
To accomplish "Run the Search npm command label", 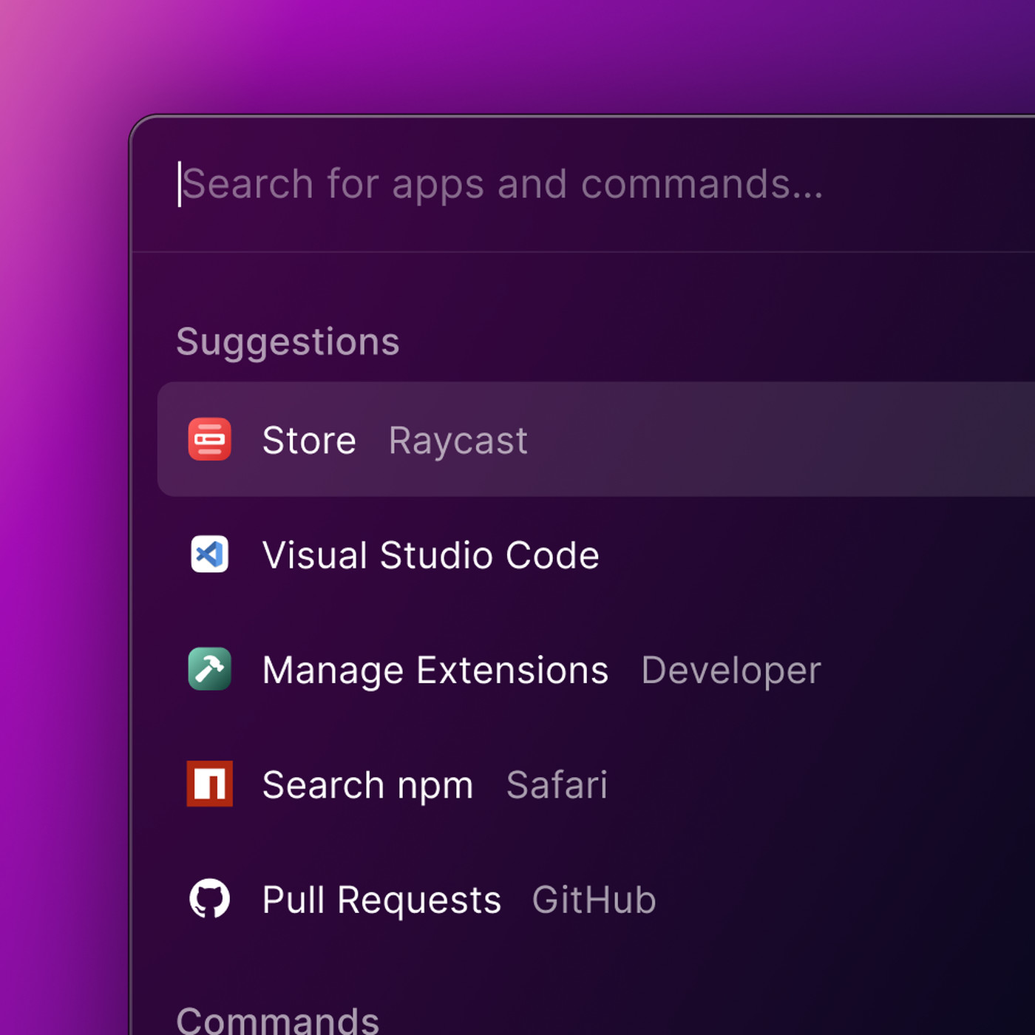I will click(367, 785).
